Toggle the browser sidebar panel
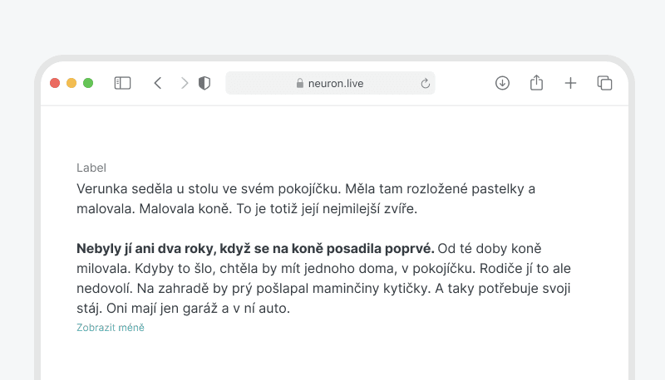 (122, 83)
